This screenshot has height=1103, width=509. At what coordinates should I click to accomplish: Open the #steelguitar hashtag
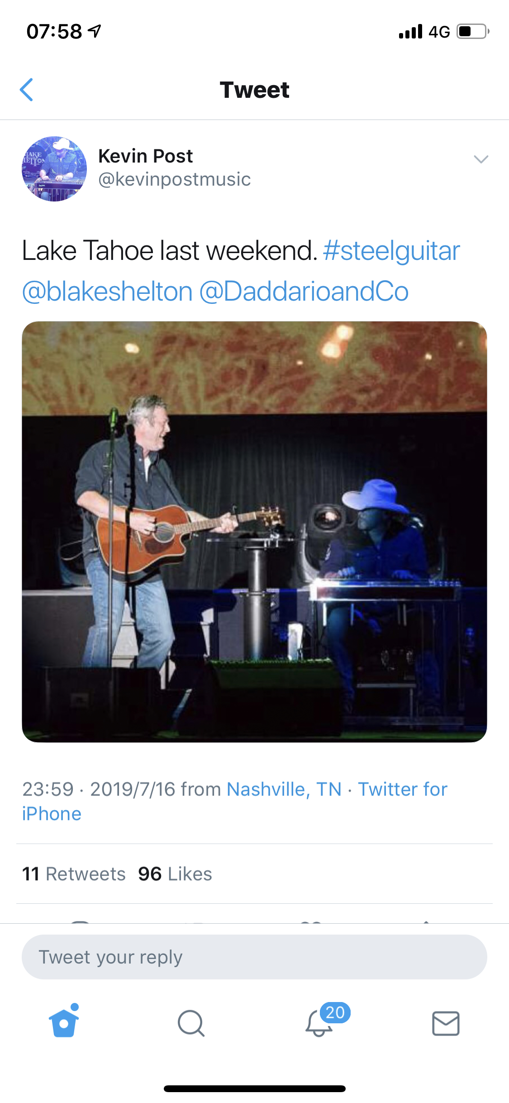point(391,251)
